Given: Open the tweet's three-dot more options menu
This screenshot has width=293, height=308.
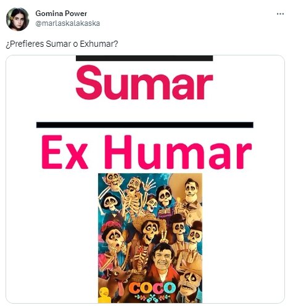Looking at the screenshot, I should click(280, 14).
